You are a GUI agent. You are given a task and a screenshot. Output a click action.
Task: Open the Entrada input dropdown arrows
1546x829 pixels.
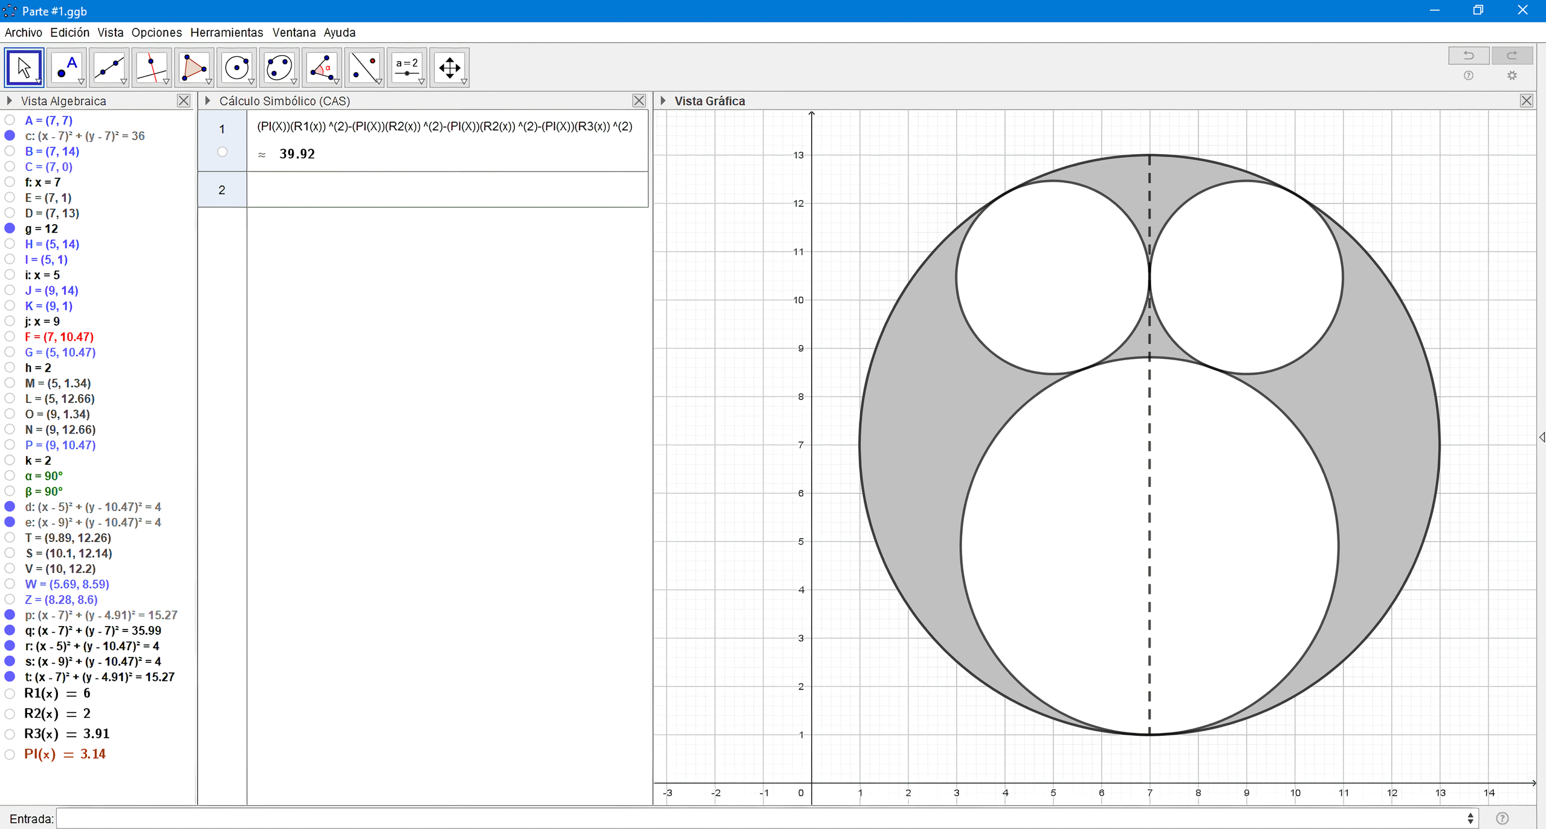[x=1470, y=818]
